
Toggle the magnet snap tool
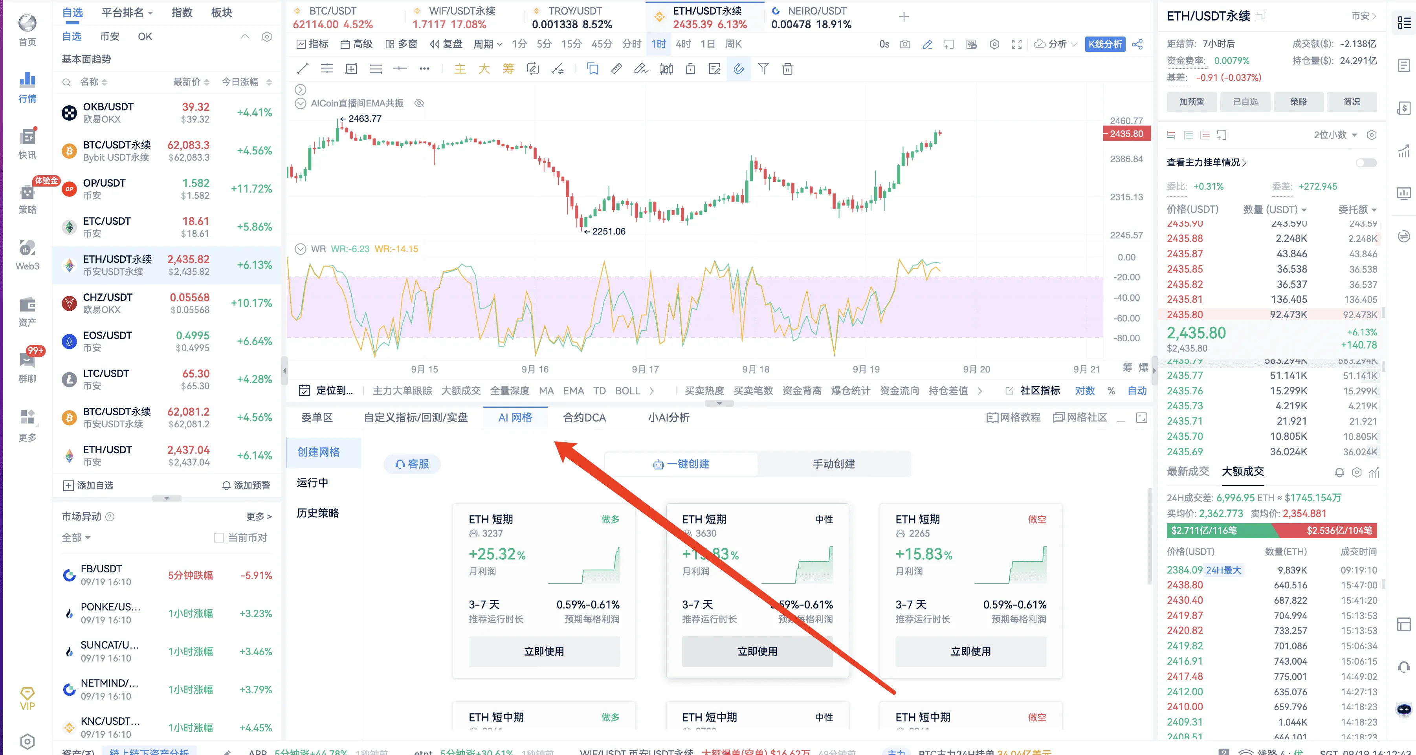[739, 69]
